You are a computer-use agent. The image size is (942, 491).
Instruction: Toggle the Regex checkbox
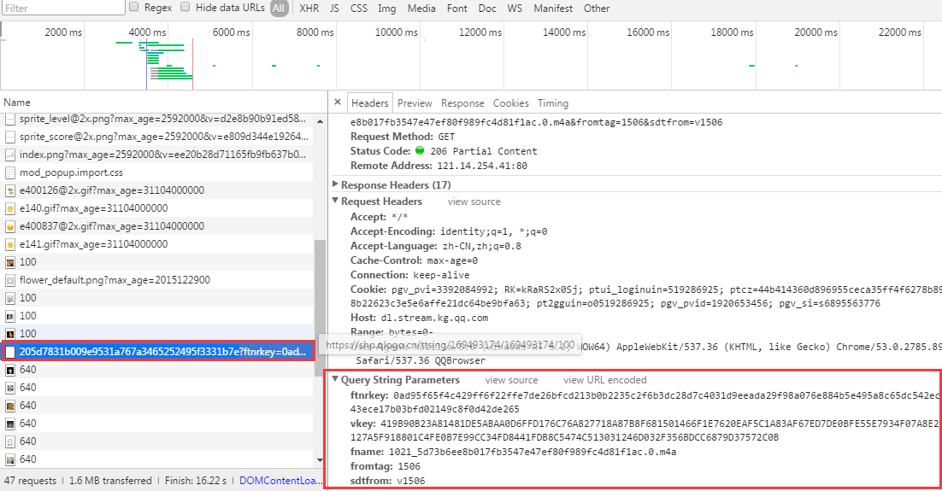[x=134, y=7]
